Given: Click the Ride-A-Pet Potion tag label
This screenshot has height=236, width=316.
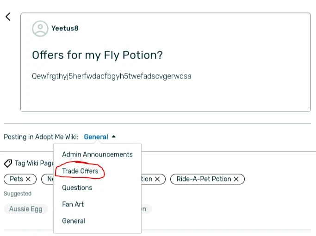Looking at the screenshot, I should tap(204, 179).
